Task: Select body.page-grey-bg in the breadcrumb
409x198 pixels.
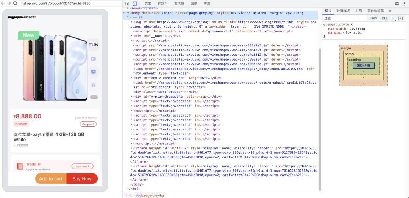Action: (x=150, y=195)
